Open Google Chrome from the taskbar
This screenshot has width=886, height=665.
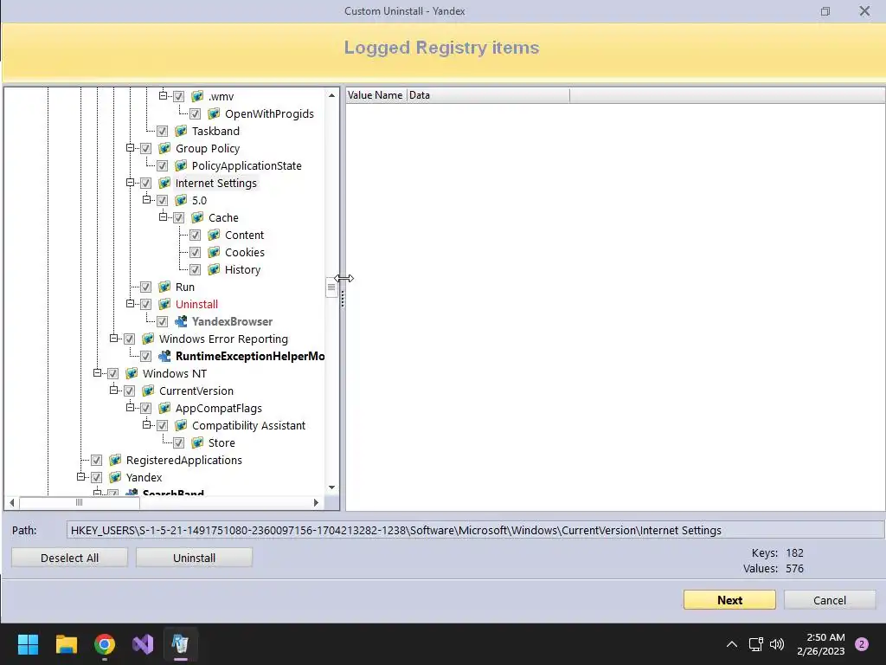105,644
